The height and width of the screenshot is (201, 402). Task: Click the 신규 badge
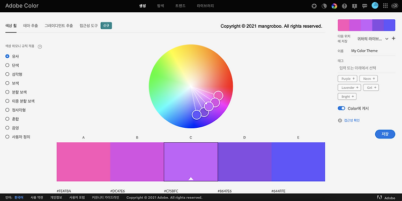106,26
